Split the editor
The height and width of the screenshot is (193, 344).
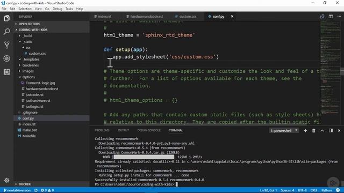[x=331, y=17]
